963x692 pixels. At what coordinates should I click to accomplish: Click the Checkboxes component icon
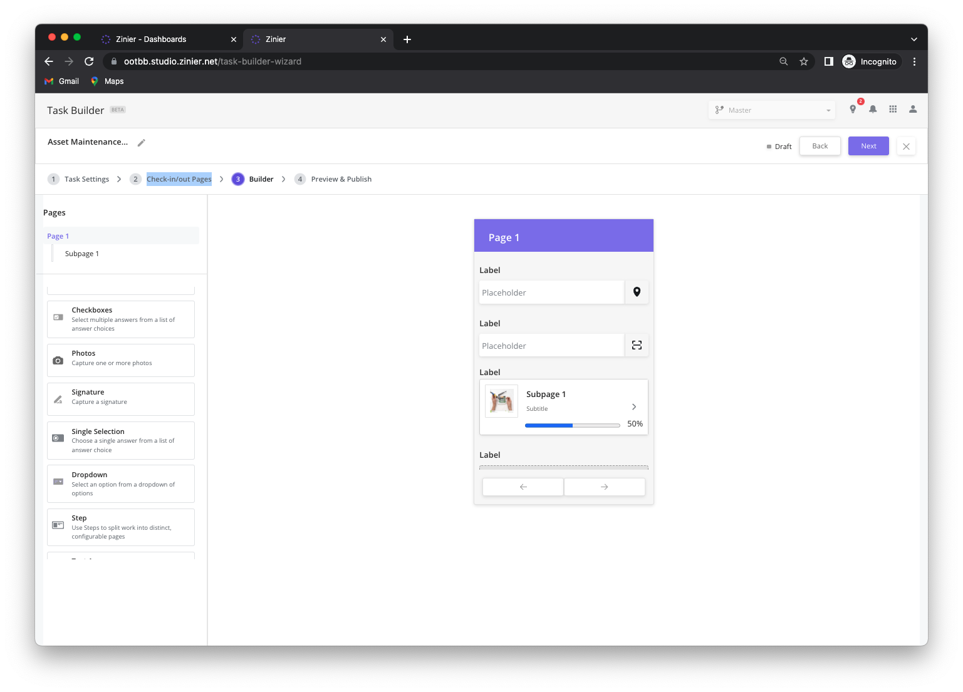pos(58,318)
